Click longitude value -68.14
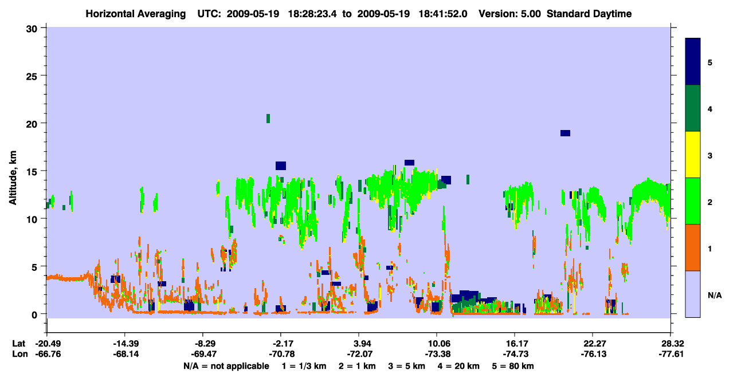 pyautogui.click(x=125, y=354)
